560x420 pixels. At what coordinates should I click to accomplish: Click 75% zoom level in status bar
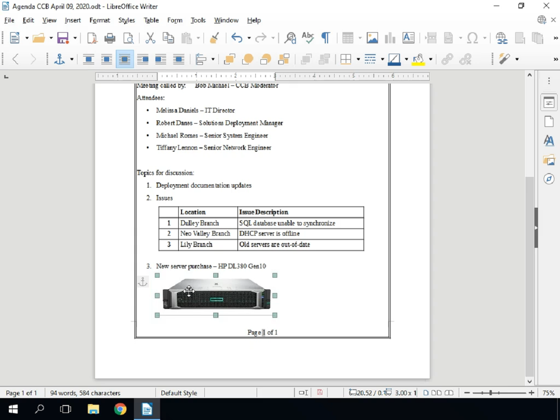click(548, 393)
